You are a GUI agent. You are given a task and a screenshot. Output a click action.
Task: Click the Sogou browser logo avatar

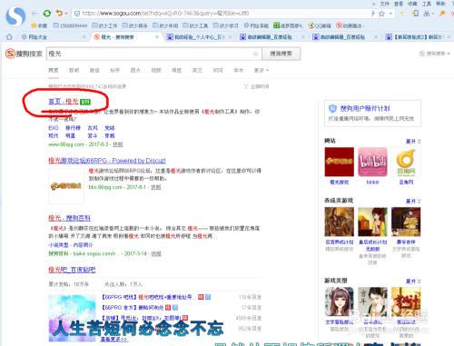click(x=15, y=16)
